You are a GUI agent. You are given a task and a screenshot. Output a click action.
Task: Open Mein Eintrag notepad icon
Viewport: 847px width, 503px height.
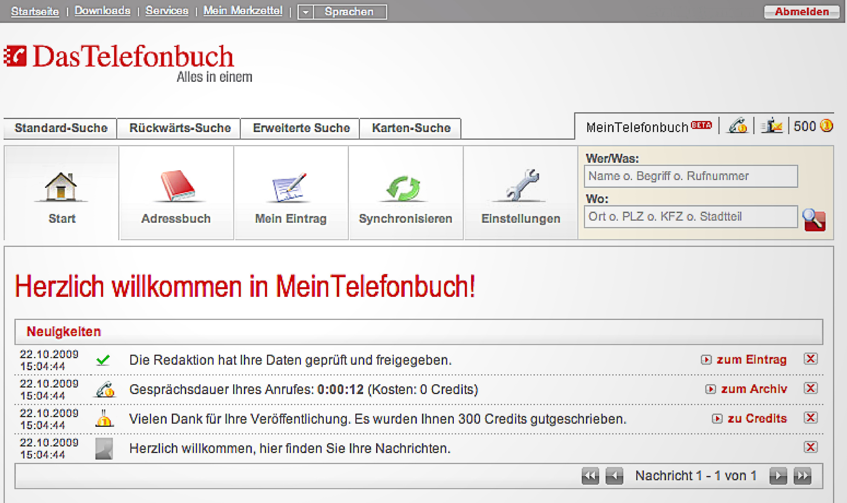tap(290, 187)
